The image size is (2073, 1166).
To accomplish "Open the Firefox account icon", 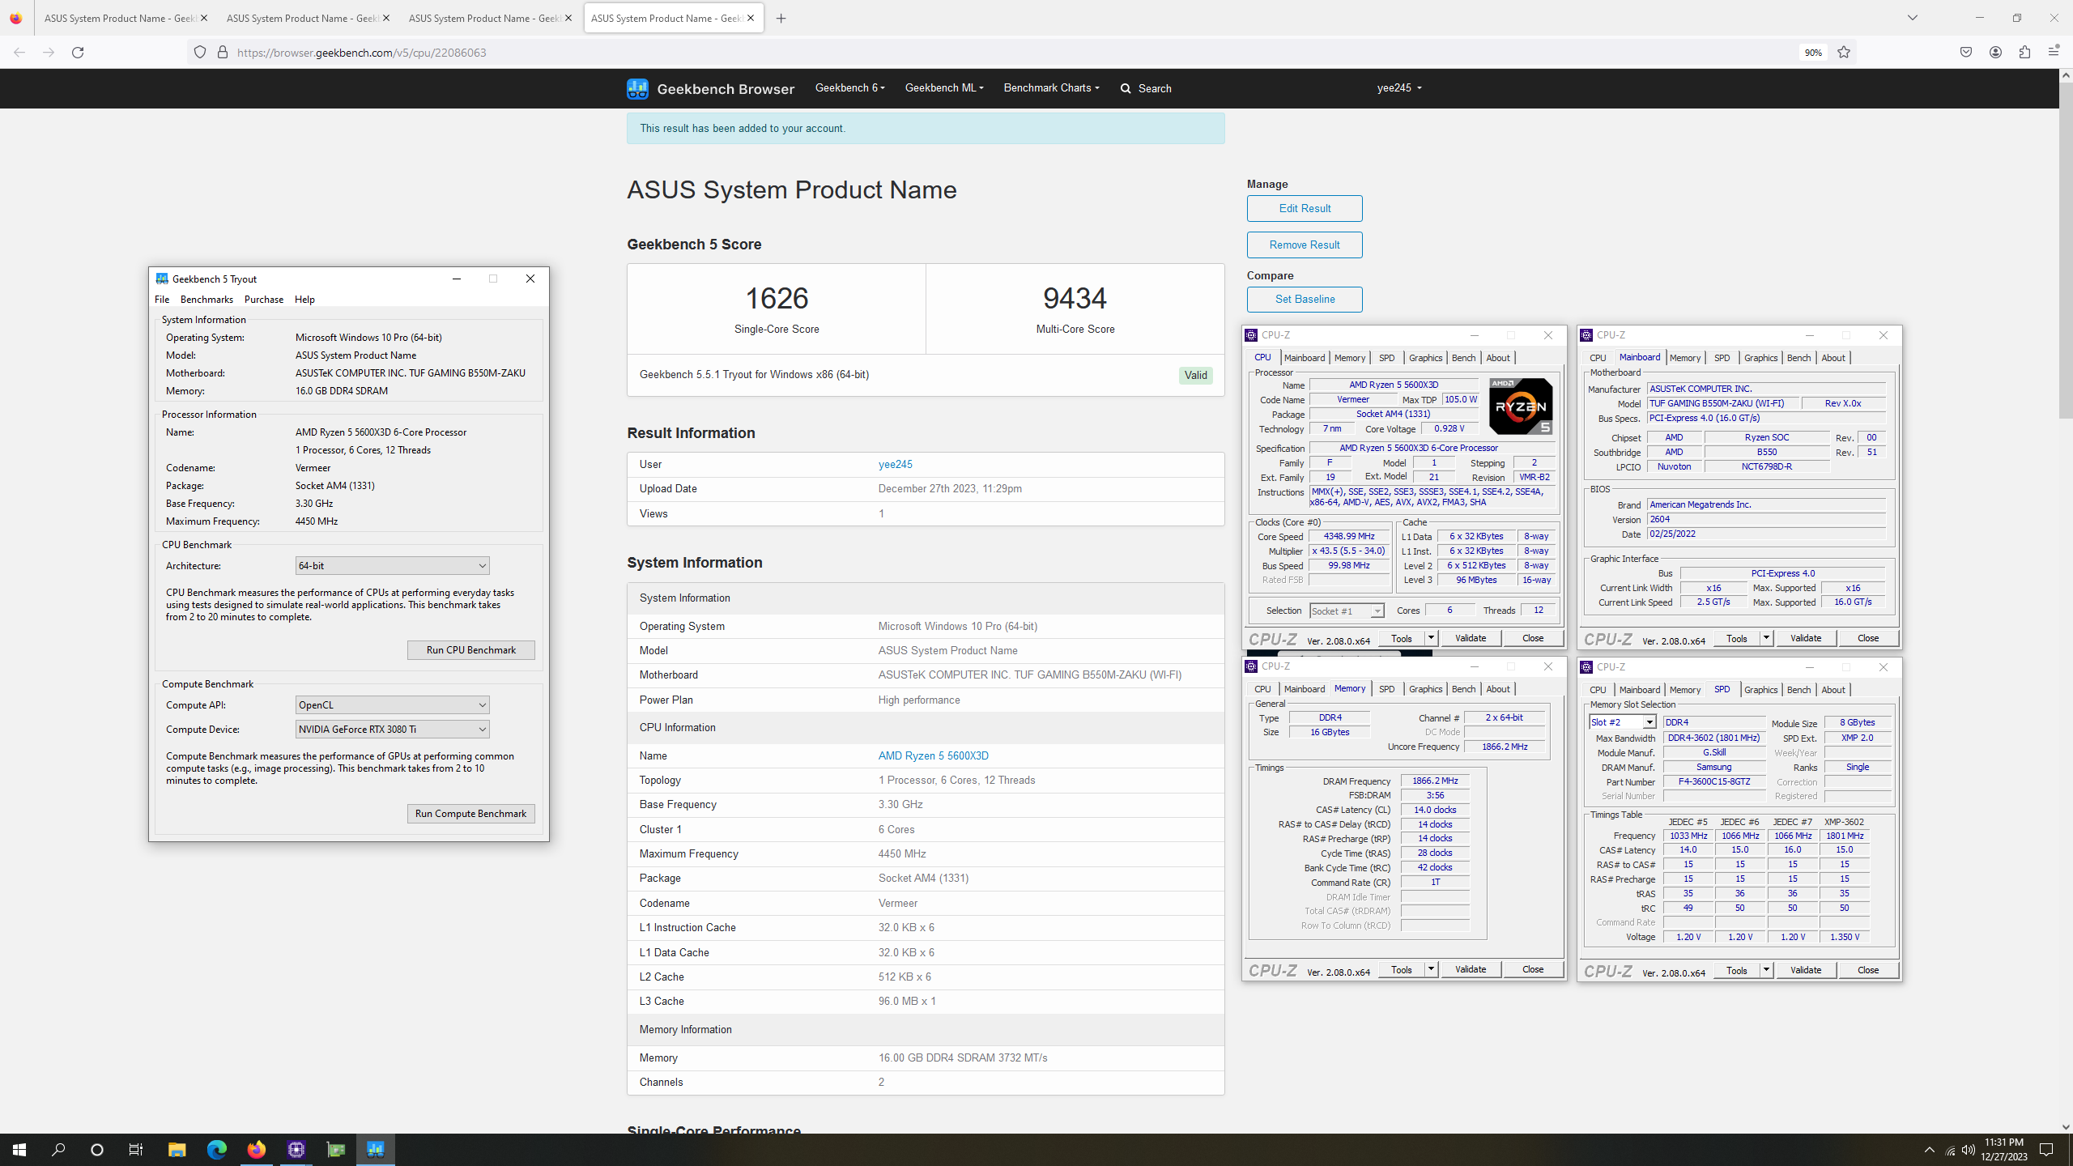I will (x=1995, y=53).
